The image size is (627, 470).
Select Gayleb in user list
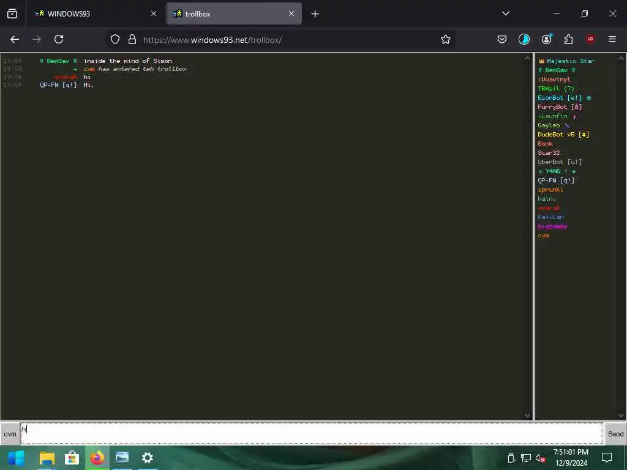tap(554, 125)
